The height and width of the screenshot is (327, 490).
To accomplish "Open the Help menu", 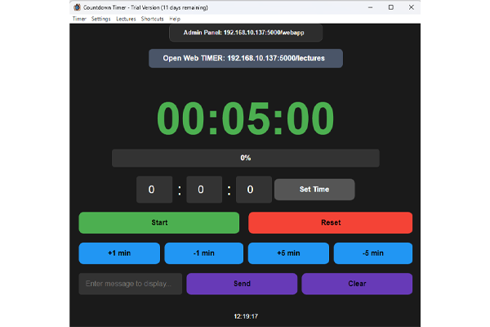I will (x=175, y=19).
